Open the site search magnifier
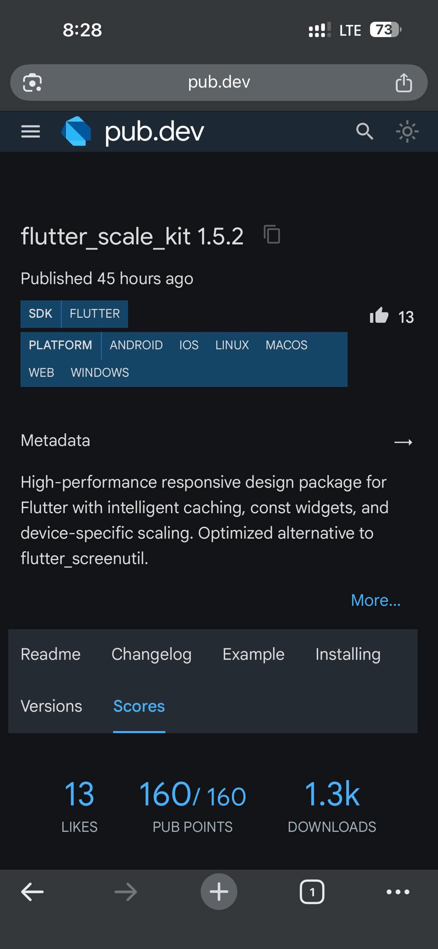This screenshot has height=949, width=438. pos(364,132)
